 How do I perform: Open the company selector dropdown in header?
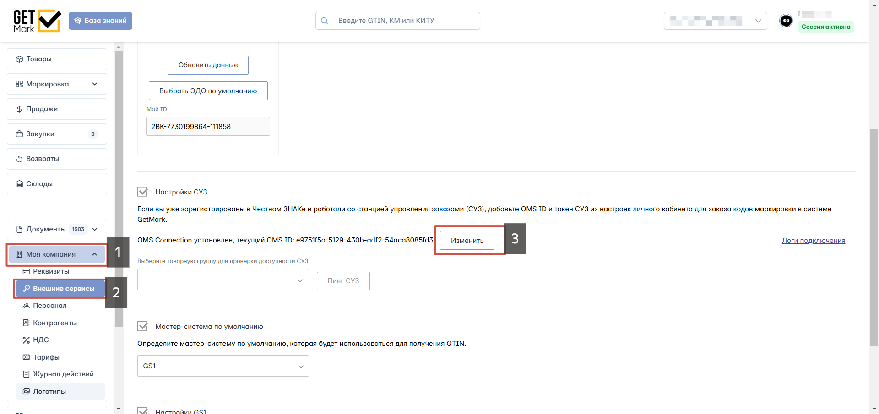click(715, 21)
